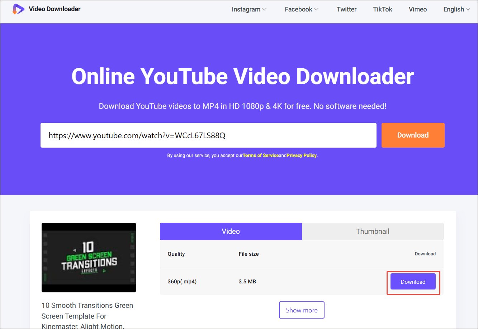Open the Video Downloader home link text

[55, 9]
